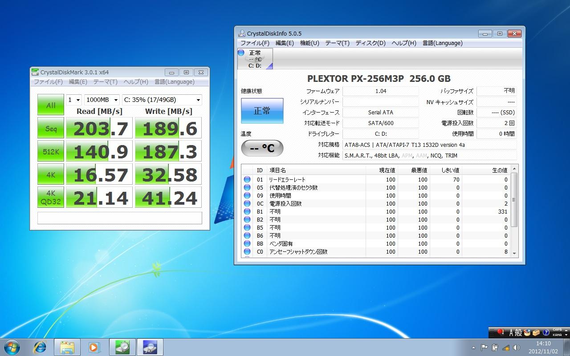The width and height of the screenshot is (570, 356).
Task: Click the temperature -- °C indicator
Action: click(262, 148)
